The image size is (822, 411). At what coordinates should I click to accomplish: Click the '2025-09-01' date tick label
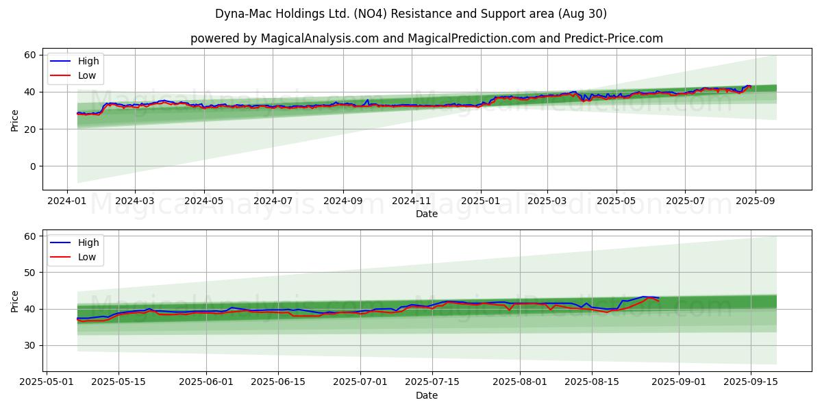click(679, 382)
